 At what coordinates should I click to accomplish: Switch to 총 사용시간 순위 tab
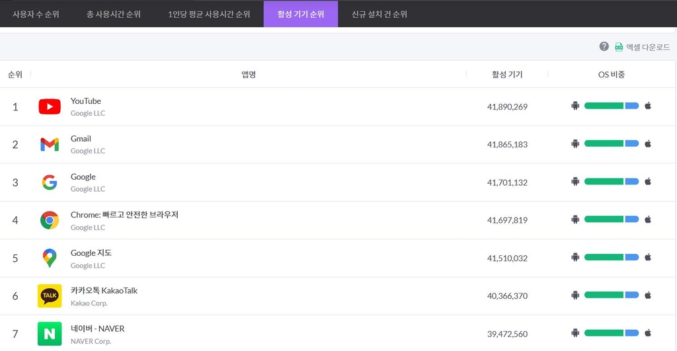[114, 14]
